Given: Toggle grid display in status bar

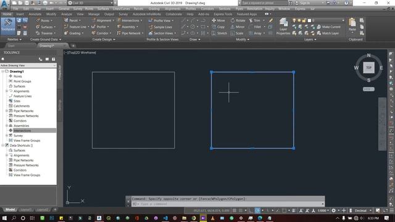Looking at the screenshot, I should (x=235, y=210).
